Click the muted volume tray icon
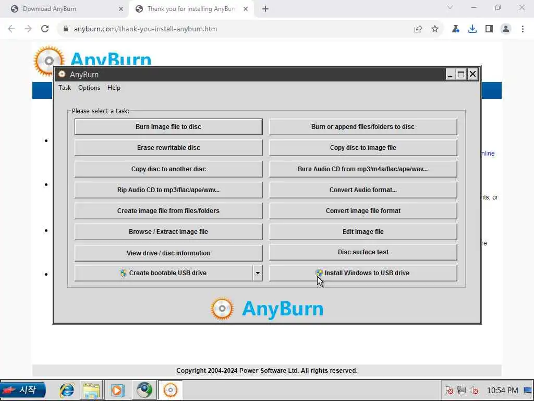The height and width of the screenshot is (401, 534). pyautogui.click(x=474, y=390)
